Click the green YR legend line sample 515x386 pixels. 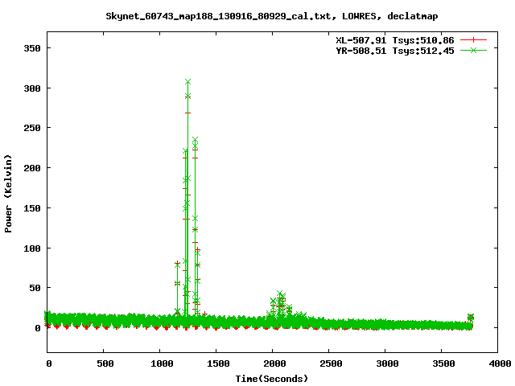[473, 50]
